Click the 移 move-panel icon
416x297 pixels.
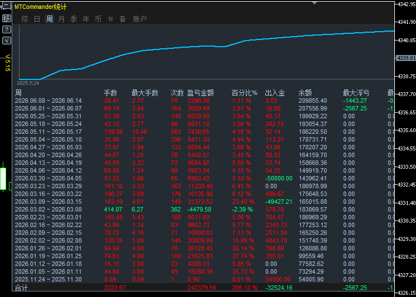click(x=7, y=18)
